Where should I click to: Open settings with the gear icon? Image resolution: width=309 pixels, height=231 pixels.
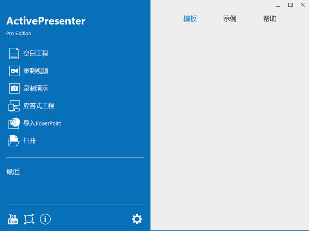coord(137,219)
